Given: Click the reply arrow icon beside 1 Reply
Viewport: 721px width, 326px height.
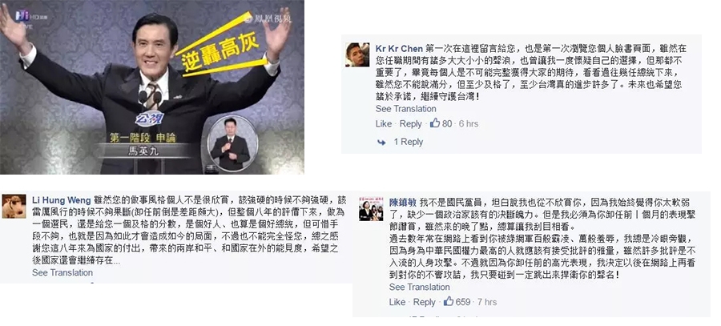Looking at the screenshot, I should pyautogui.click(x=381, y=143).
